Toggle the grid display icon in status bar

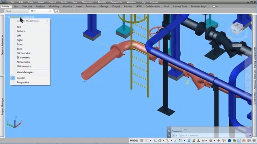[x=142, y=140]
